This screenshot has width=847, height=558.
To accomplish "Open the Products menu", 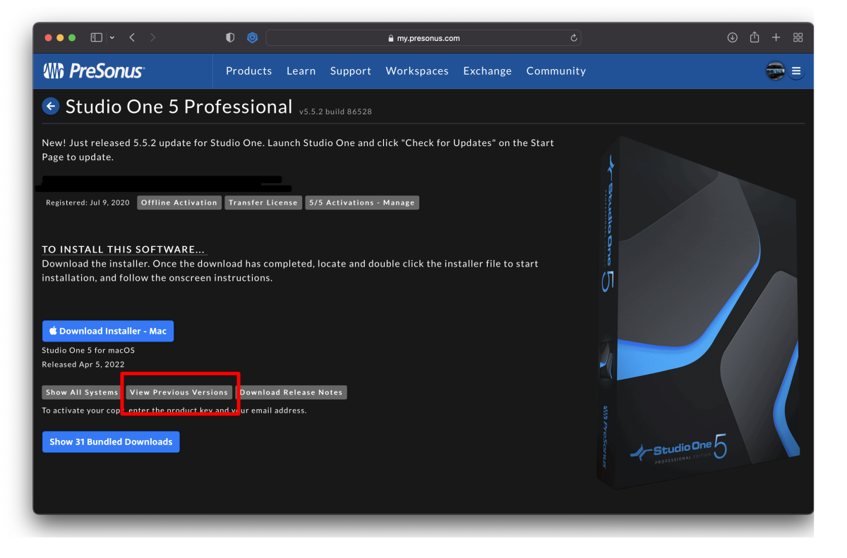I will (x=248, y=71).
